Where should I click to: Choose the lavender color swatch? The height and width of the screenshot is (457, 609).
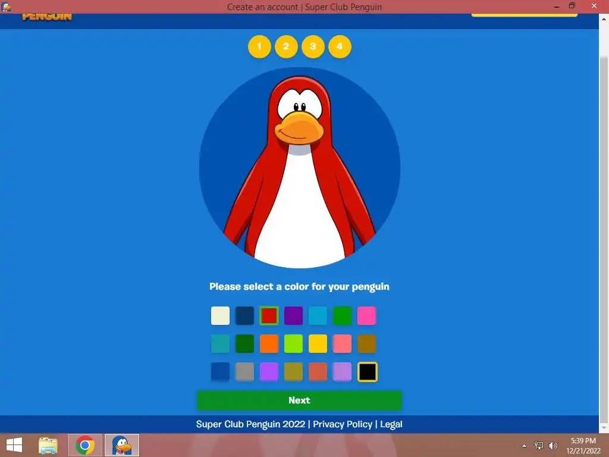[342, 372]
